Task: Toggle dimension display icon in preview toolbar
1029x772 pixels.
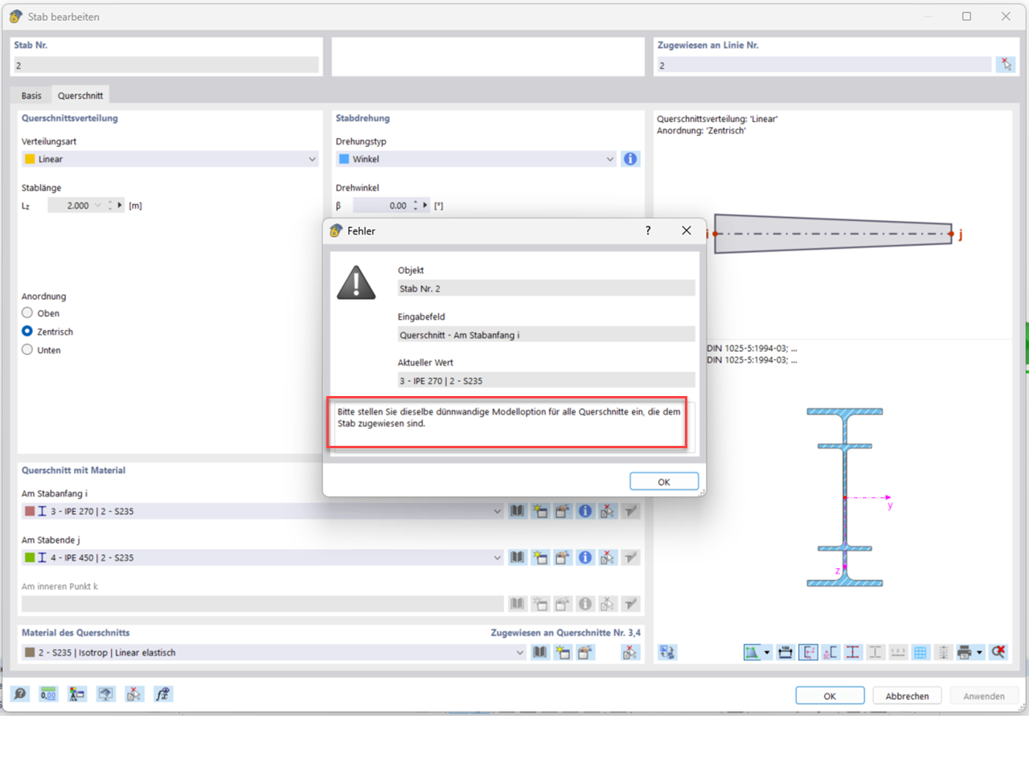Action: (x=785, y=652)
